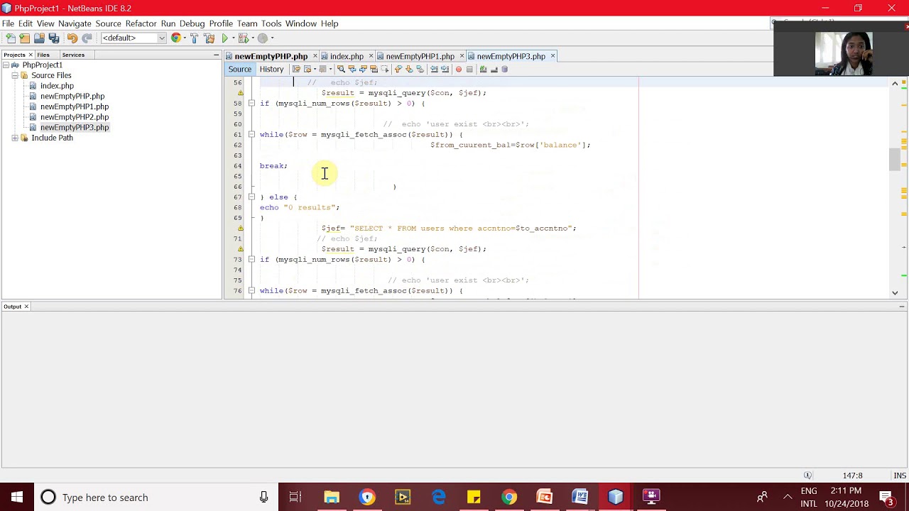The image size is (909, 511).
Task: Click Find Next Occurrence icon
Action: point(363,69)
